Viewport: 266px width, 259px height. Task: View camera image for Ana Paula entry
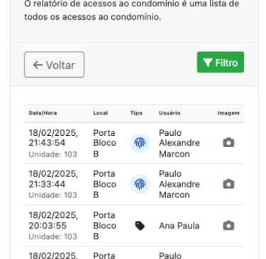(x=228, y=226)
